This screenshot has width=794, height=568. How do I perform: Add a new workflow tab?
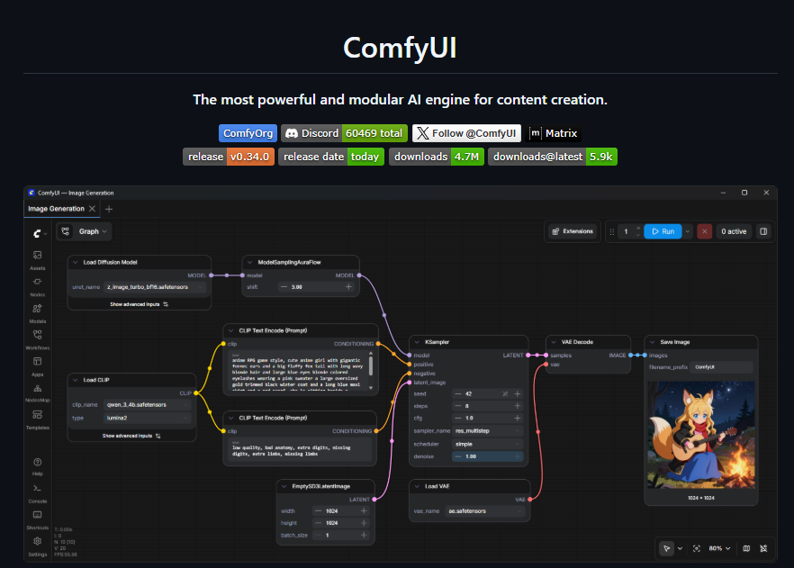pos(109,209)
